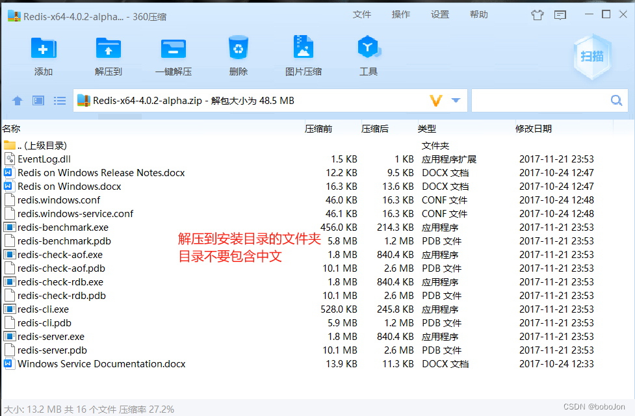635x416 pixels.
Task: Click the EventLog.dll file icon
Action: (10, 159)
